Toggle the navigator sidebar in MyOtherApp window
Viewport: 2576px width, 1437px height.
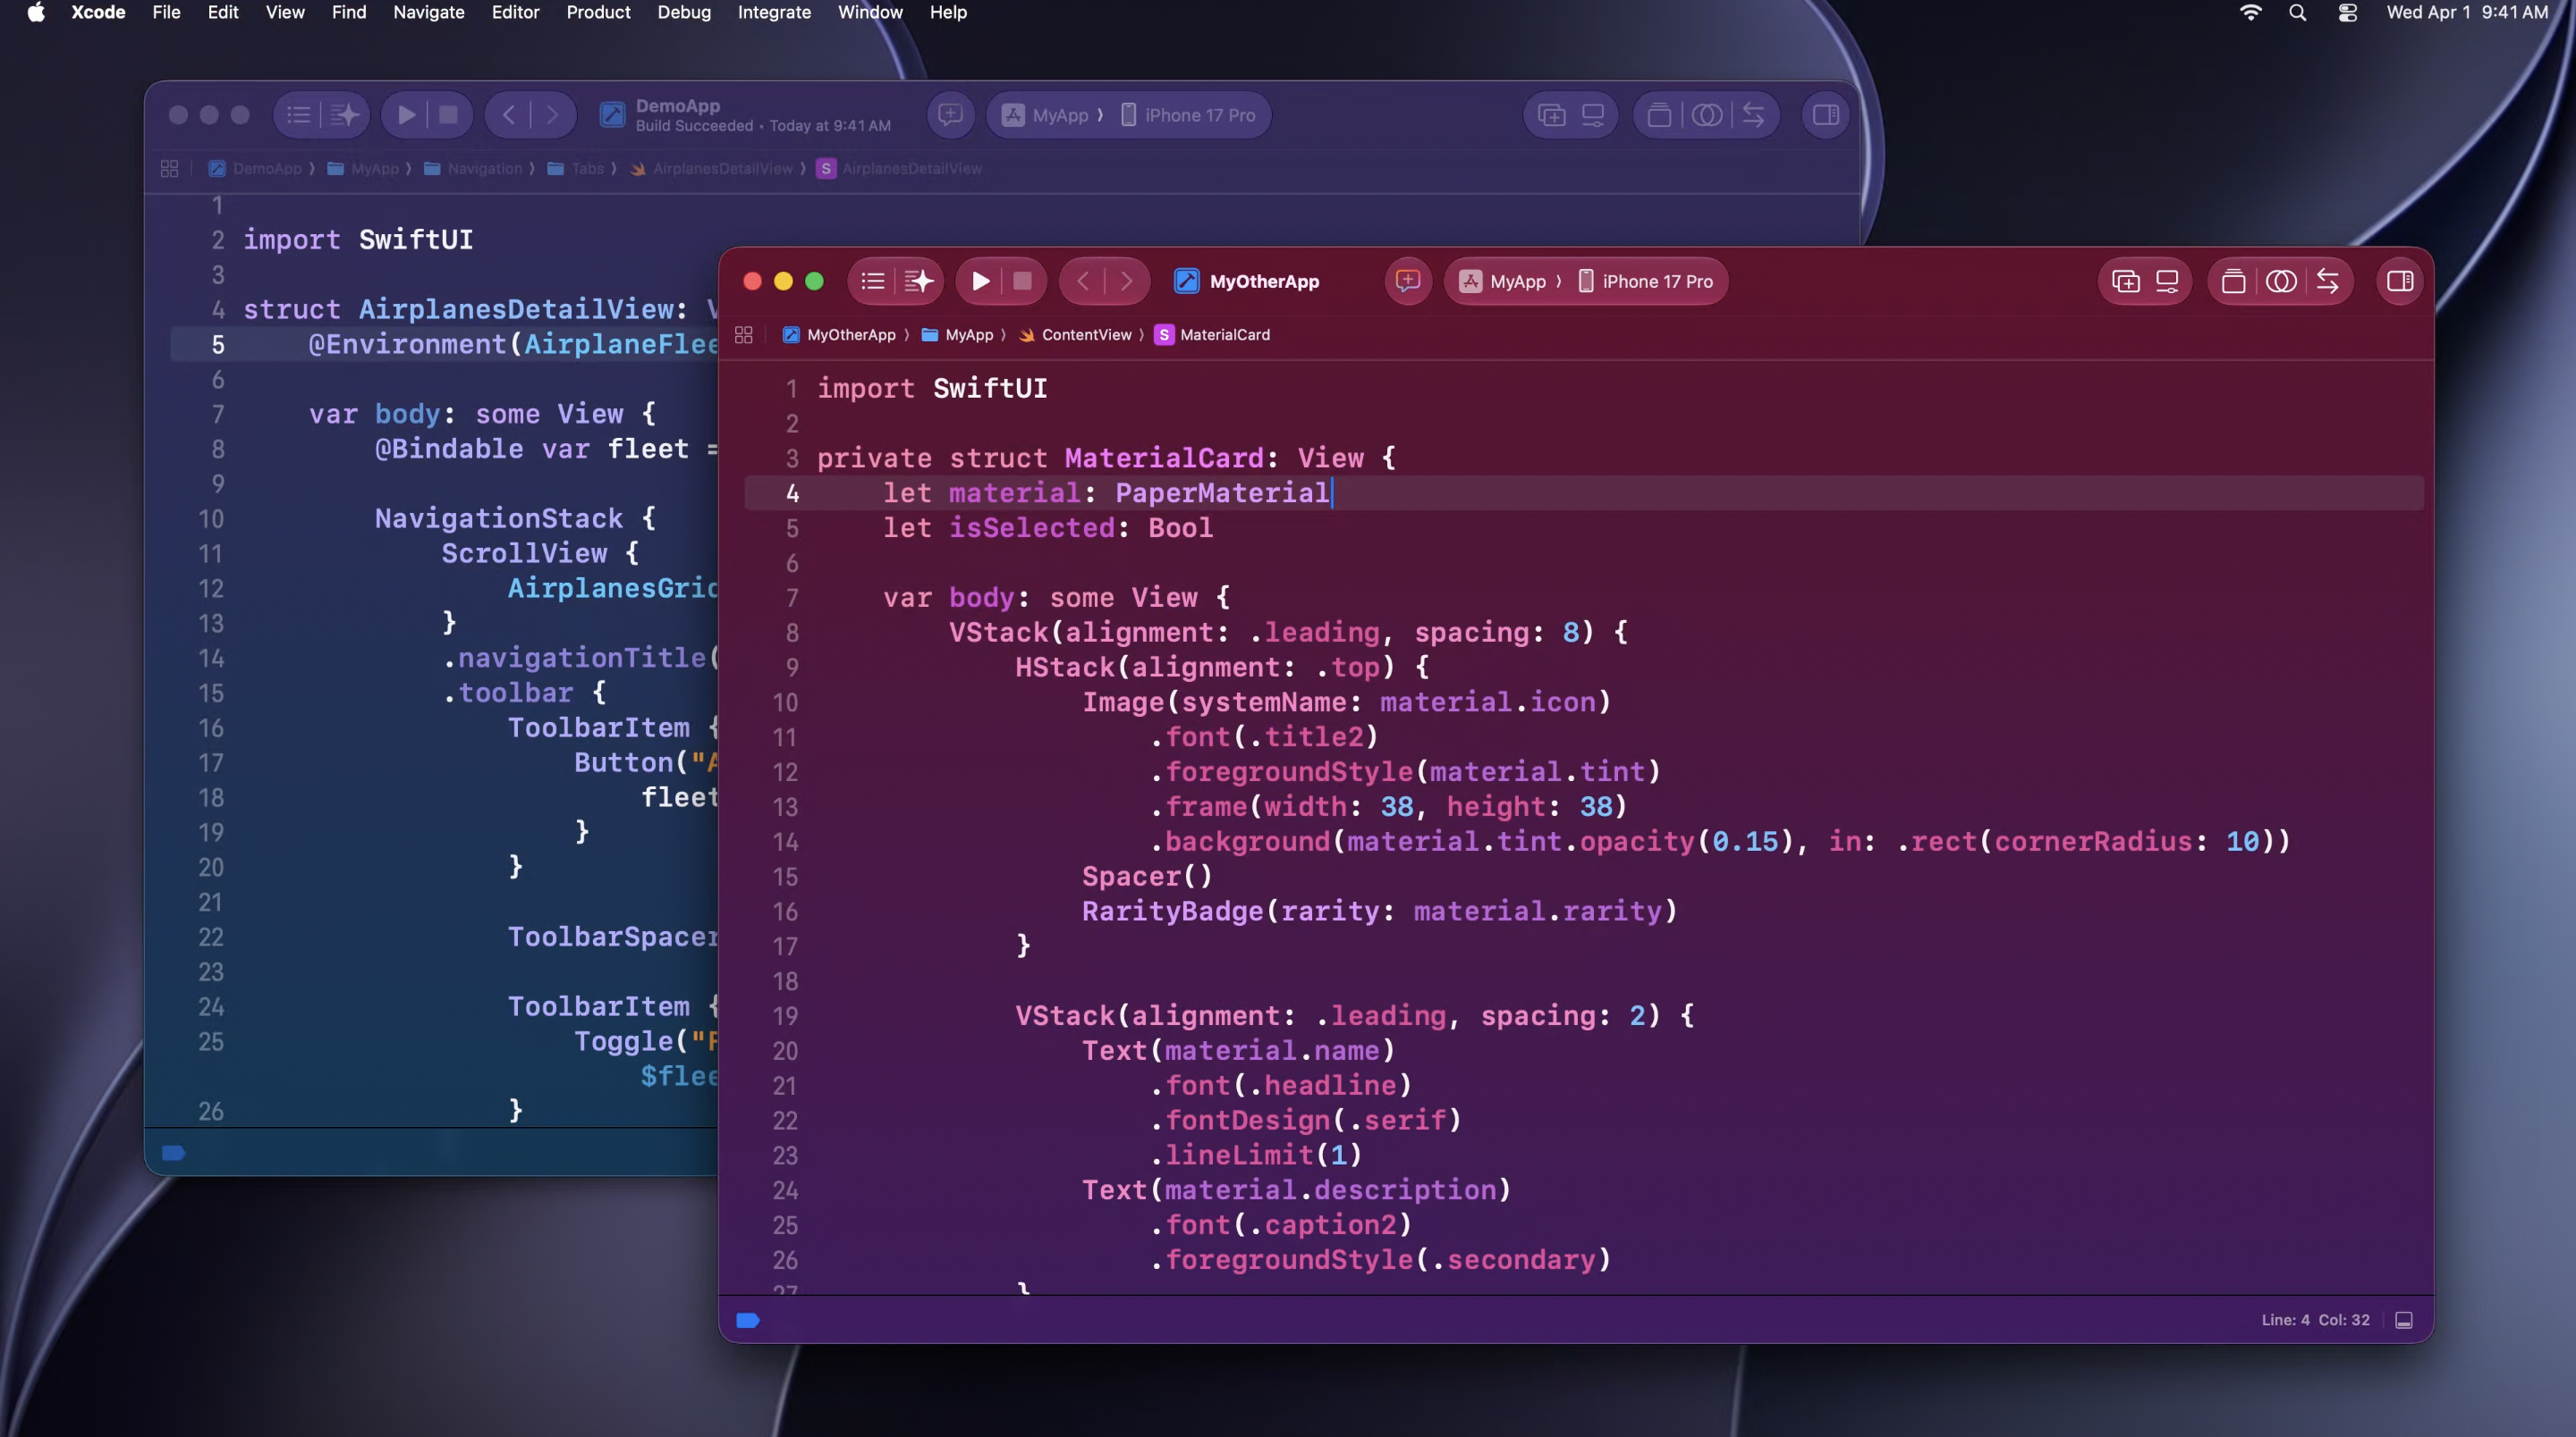click(x=873, y=282)
